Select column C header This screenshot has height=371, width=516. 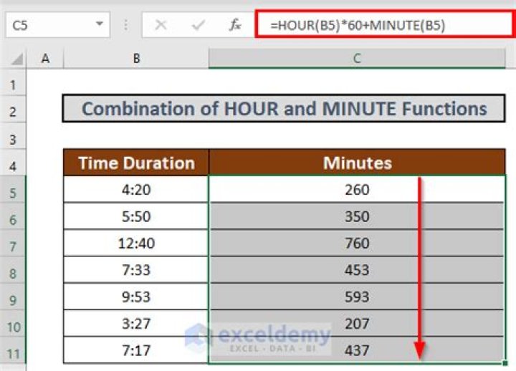[356, 59]
